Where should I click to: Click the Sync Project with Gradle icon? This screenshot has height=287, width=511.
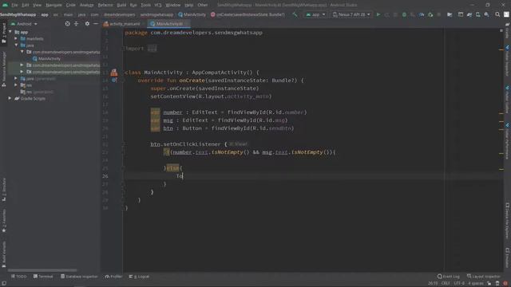469,14
